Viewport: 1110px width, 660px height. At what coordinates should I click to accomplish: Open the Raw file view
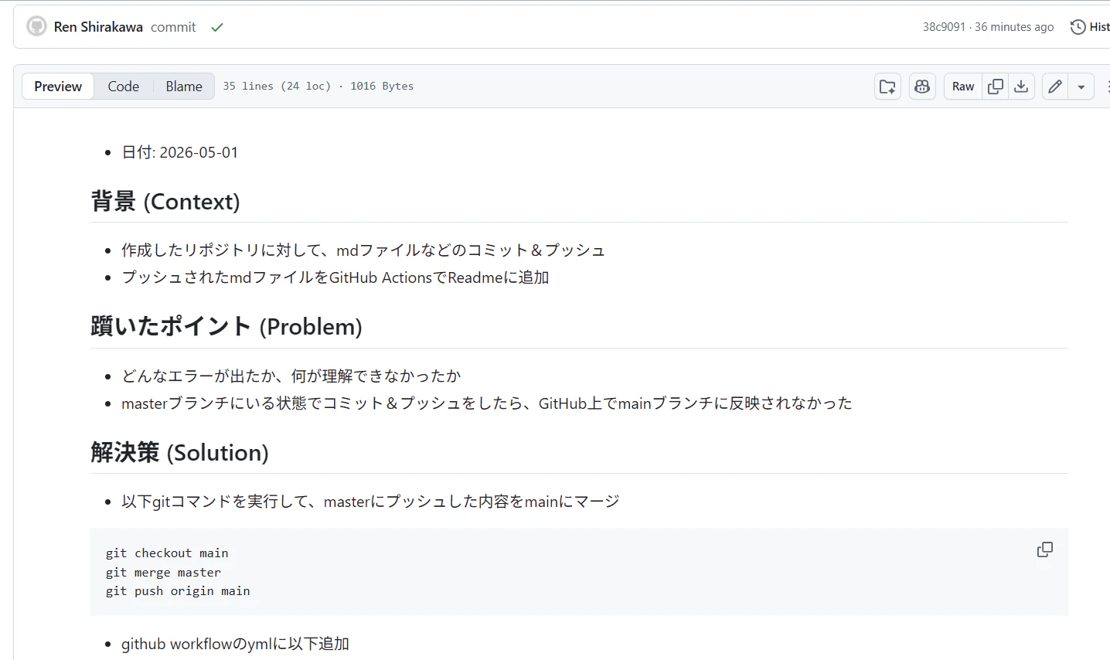click(963, 87)
